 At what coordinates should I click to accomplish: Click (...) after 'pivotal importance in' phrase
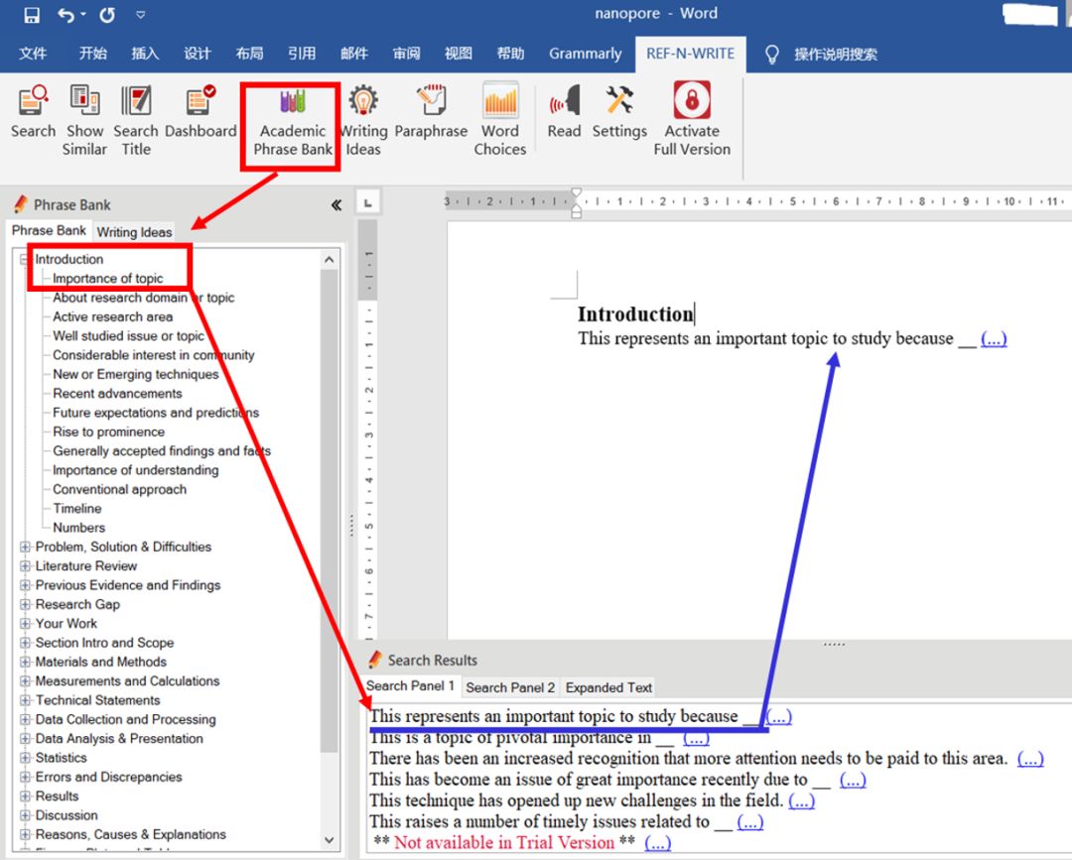pyautogui.click(x=696, y=738)
